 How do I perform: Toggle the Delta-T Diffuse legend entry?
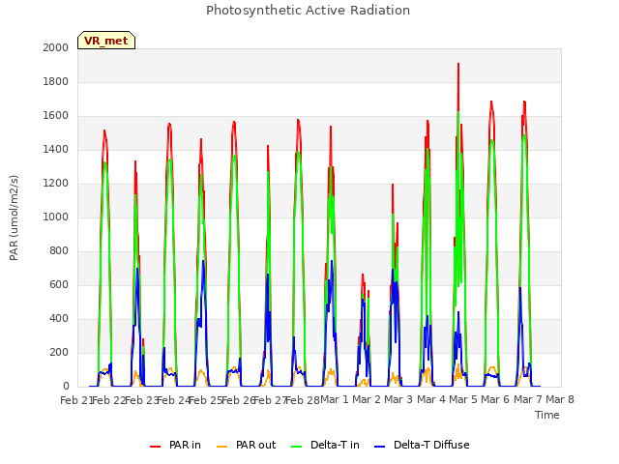[x=422, y=445]
